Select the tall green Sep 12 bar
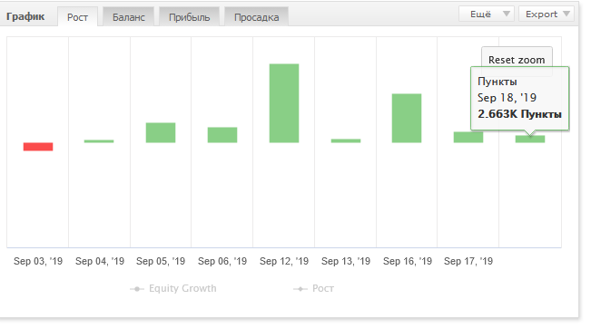This screenshot has height=328, width=591. point(284,103)
